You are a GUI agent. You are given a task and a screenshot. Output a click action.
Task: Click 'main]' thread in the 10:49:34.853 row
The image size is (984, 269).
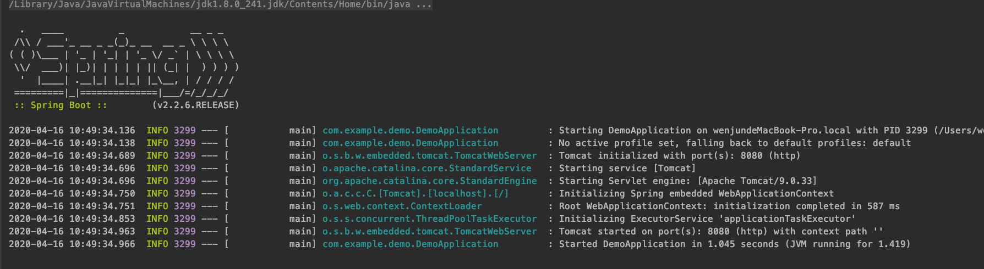303,218
